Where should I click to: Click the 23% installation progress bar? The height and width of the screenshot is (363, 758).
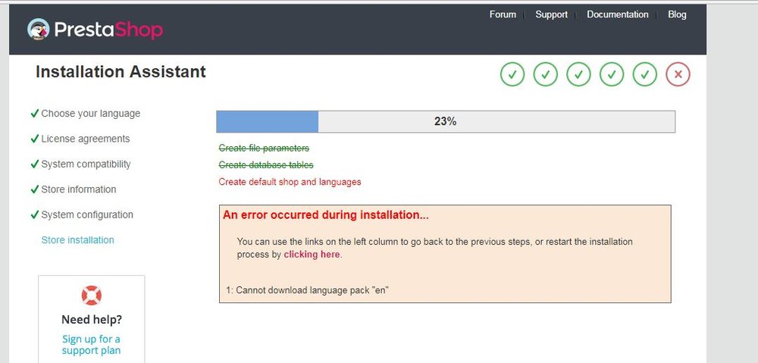(445, 121)
